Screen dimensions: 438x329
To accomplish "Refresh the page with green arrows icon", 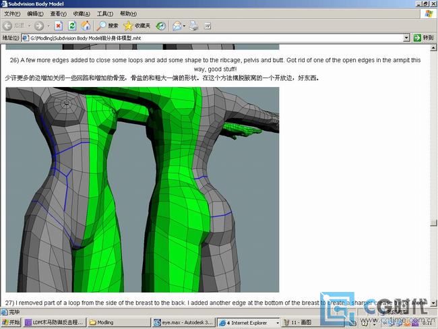I will click(x=72, y=26).
